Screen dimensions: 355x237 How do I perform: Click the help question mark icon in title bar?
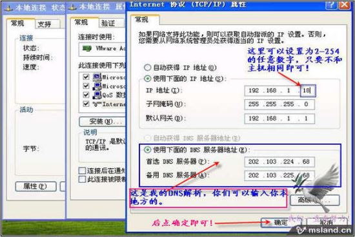coord(331,5)
